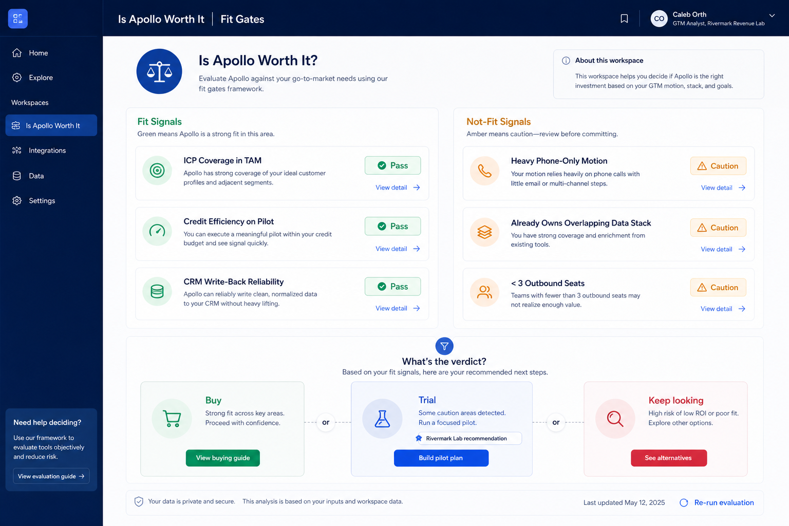Click 'Last updated May 12, 2025' text
This screenshot has width=789, height=526.
point(624,503)
